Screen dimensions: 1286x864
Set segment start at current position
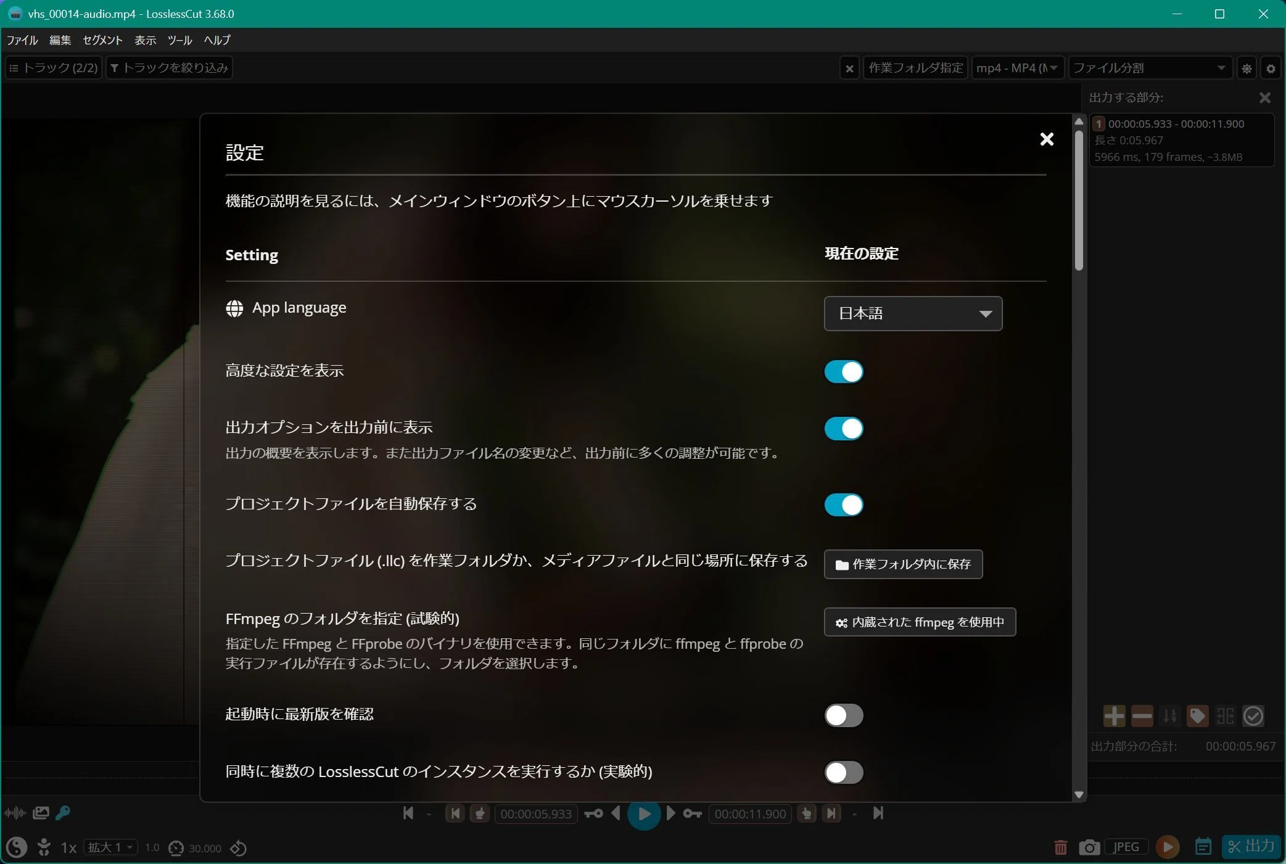click(x=479, y=813)
